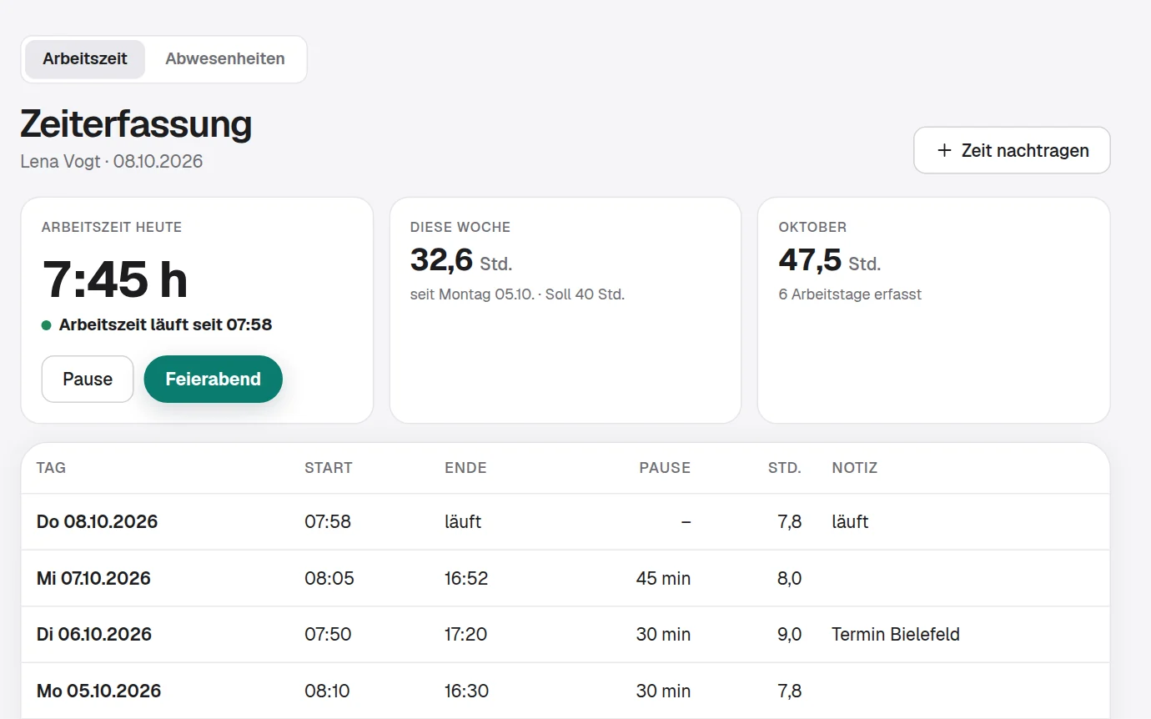Select the START column header
The width and height of the screenshot is (1151, 719).
point(329,468)
